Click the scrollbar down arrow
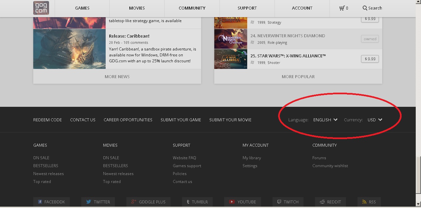This screenshot has width=421, height=208. coord(418,204)
